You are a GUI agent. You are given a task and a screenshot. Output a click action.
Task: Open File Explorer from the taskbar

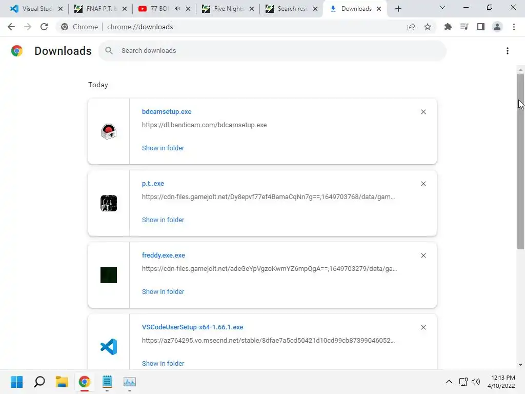click(x=62, y=382)
